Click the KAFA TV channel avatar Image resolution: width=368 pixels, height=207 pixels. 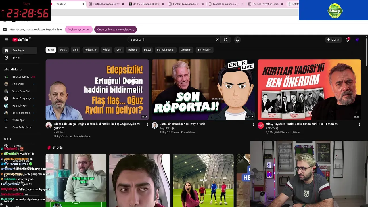coord(261,125)
